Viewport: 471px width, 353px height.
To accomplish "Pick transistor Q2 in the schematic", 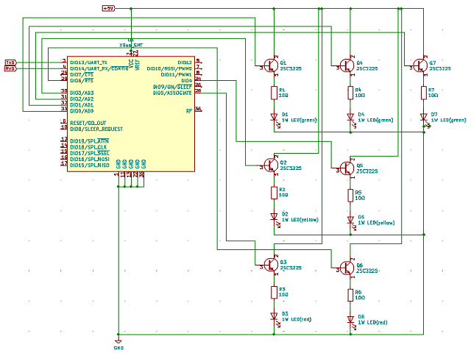I will [271, 166].
